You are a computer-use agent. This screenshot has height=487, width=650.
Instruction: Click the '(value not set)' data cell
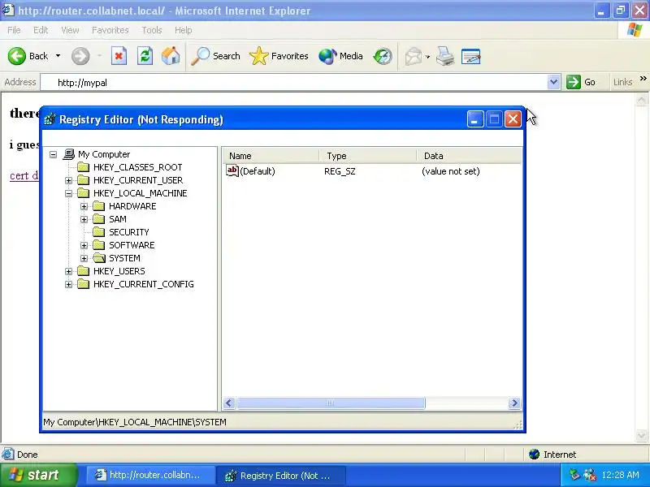pyautogui.click(x=451, y=171)
